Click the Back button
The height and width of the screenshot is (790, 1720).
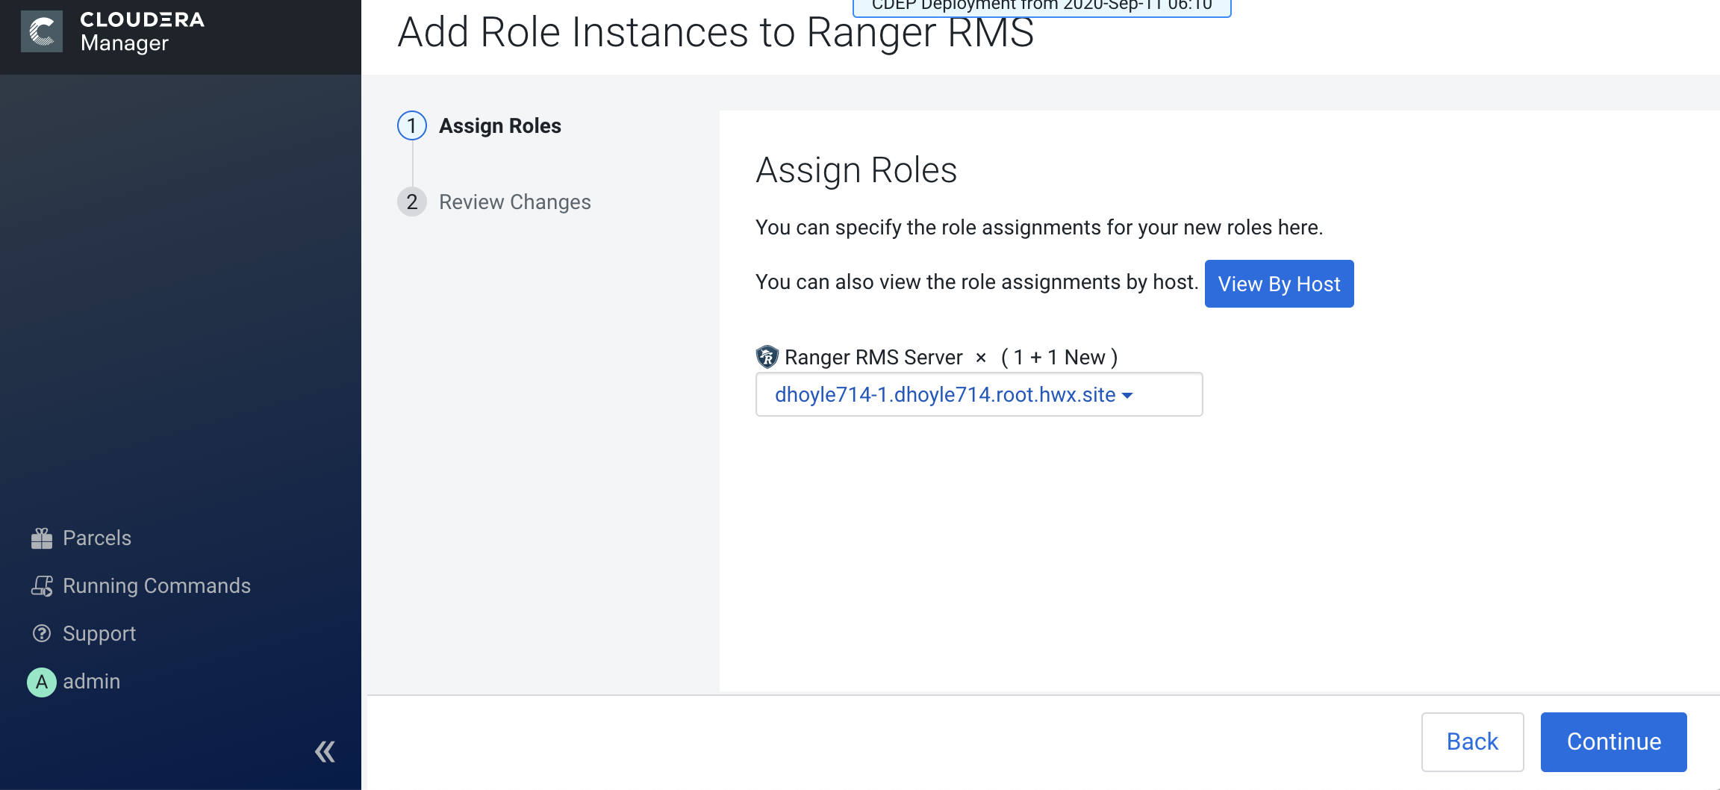(x=1472, y=741)
